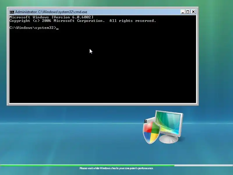
Task: Maximize the Administrator cmd.exe window
Action: [x=188, y=12]
